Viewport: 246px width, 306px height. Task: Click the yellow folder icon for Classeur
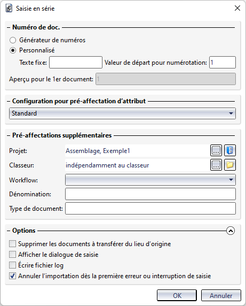(230, 165)
